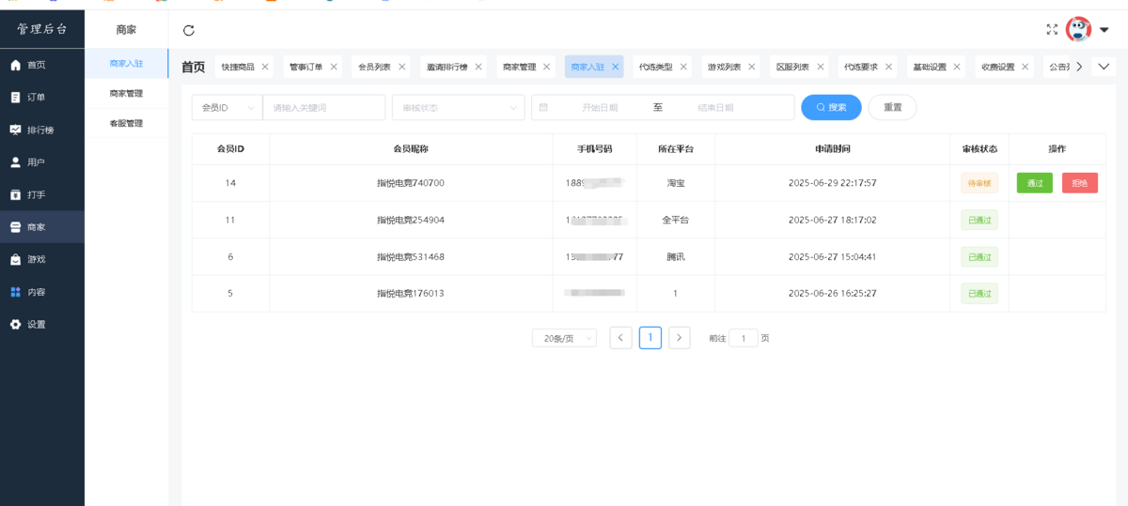Close the 代练类型 tab
The width and height of the screenshot is (1128, 506).
coord(683,67)
